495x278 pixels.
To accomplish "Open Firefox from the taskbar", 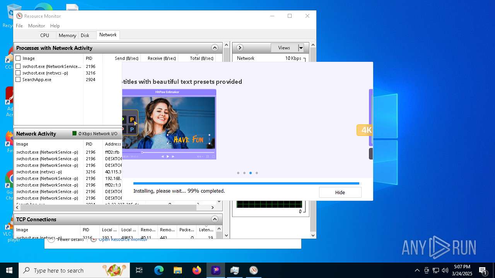I will point(196,270).
